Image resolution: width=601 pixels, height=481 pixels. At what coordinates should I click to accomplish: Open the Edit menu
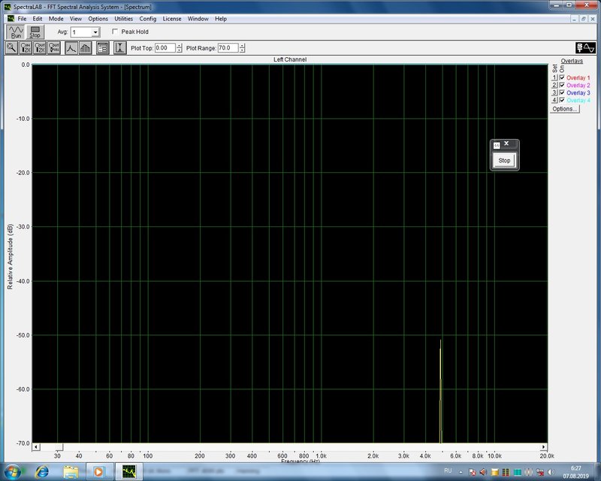[37, 18]
